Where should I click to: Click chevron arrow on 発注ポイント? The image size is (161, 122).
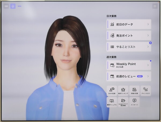point(148,35)
